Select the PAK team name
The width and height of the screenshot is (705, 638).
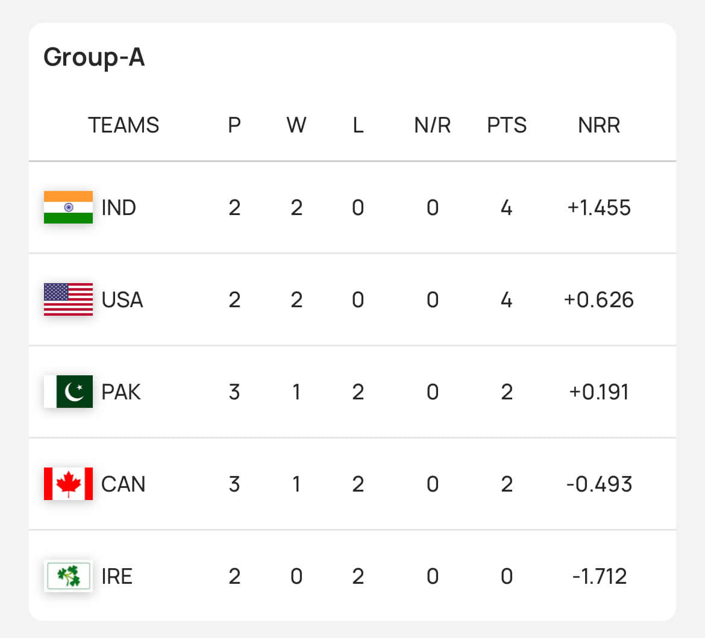click(x=121, y=392)
